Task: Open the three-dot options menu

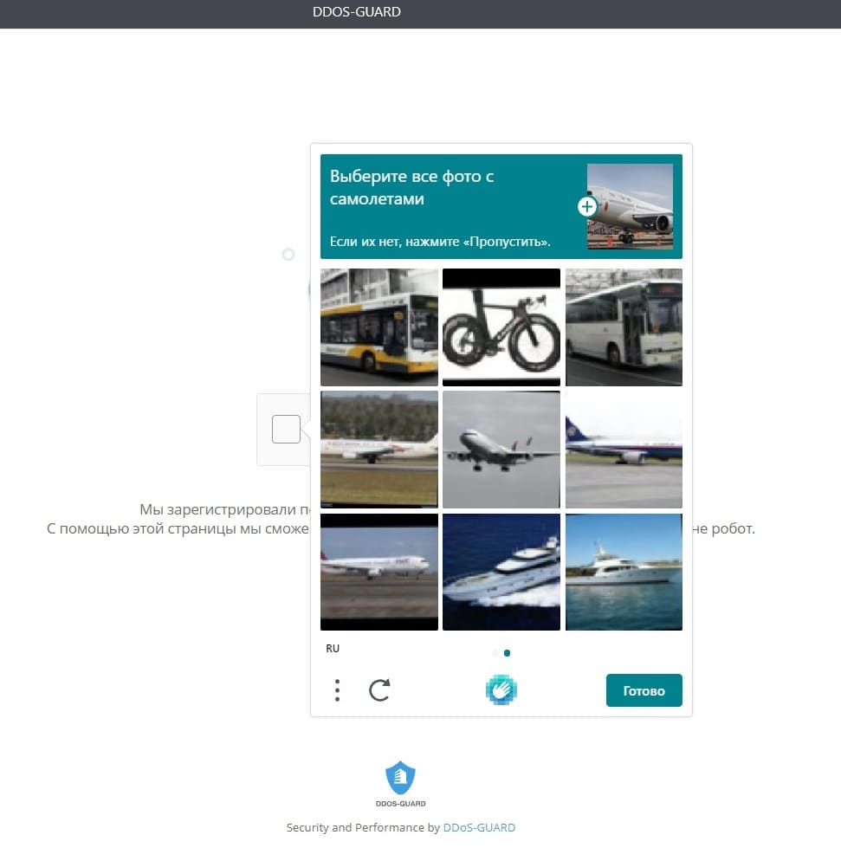Action: [x=337, y=690]
